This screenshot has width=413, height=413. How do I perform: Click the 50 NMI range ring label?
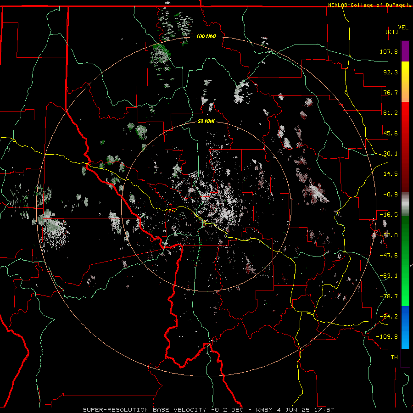206,121
